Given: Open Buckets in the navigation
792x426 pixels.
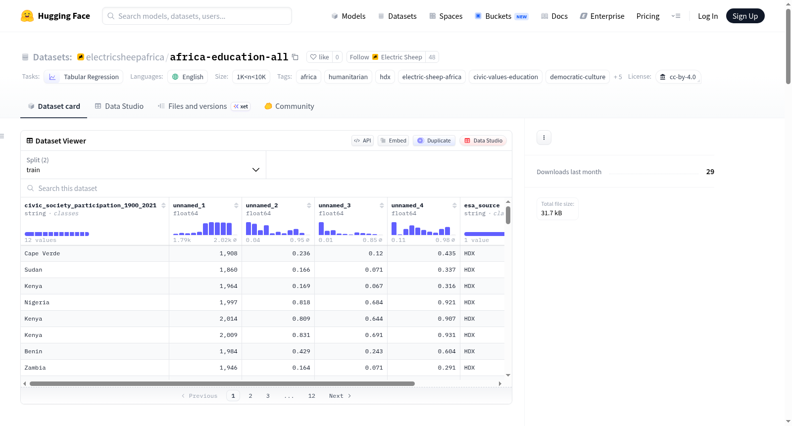Looking at the screenshot, I should click(x=501, y=16).
